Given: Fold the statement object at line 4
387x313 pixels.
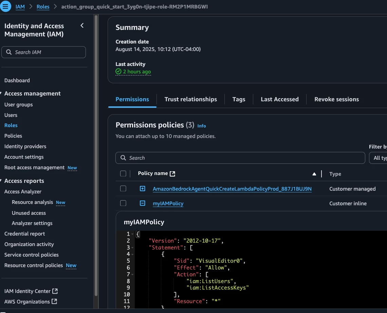Looking at the screenshot, I should click(132, 254).
